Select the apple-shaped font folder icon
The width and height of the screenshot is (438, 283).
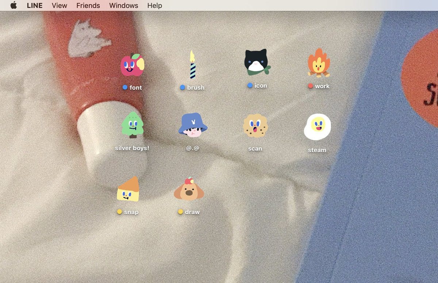[x=132, y=65]
